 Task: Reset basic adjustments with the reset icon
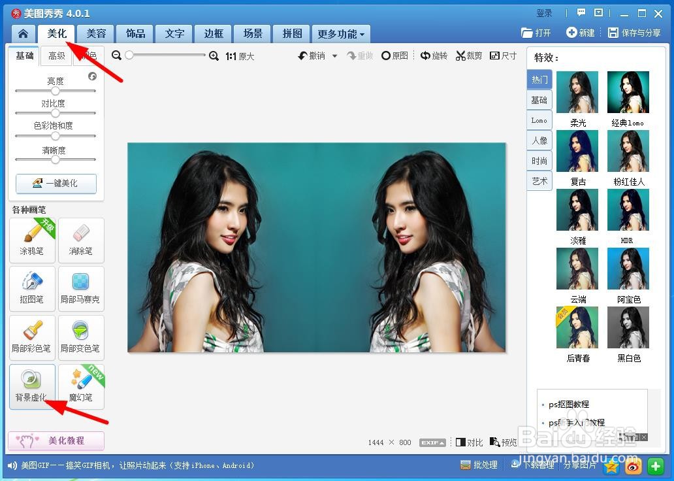(93, 76)
